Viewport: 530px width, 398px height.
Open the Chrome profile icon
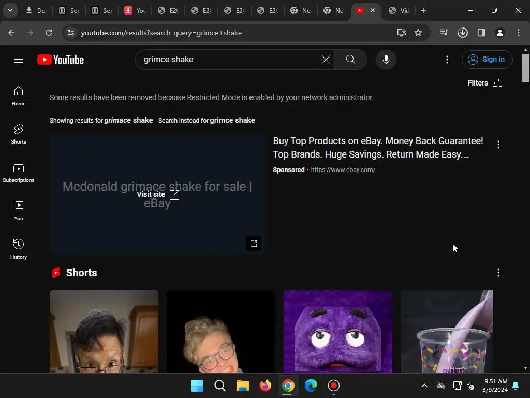point(500,33)
